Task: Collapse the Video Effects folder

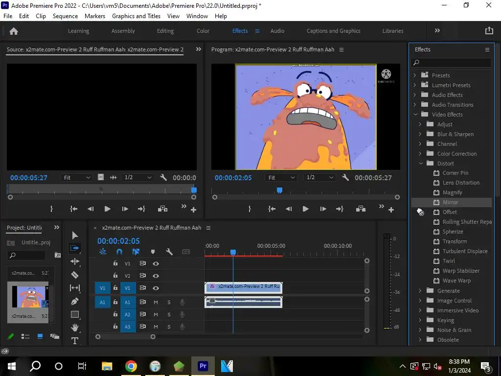Action: [415, 115]
